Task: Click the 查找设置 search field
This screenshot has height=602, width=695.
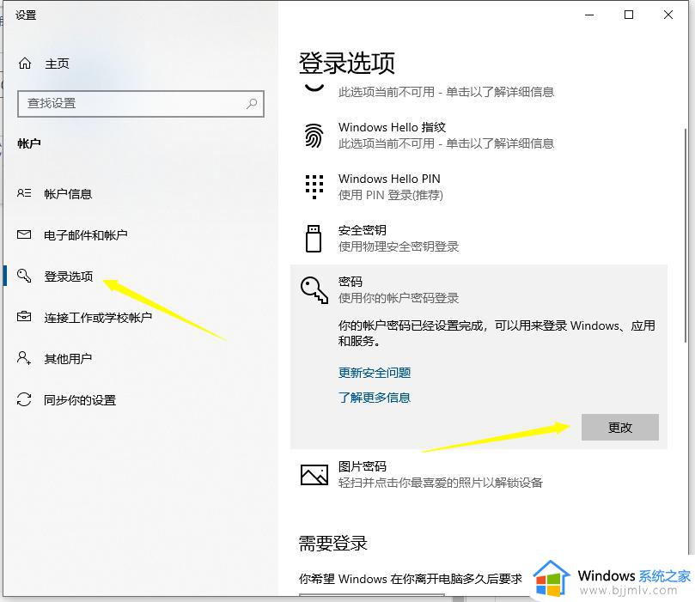Action: coord(141,104)
